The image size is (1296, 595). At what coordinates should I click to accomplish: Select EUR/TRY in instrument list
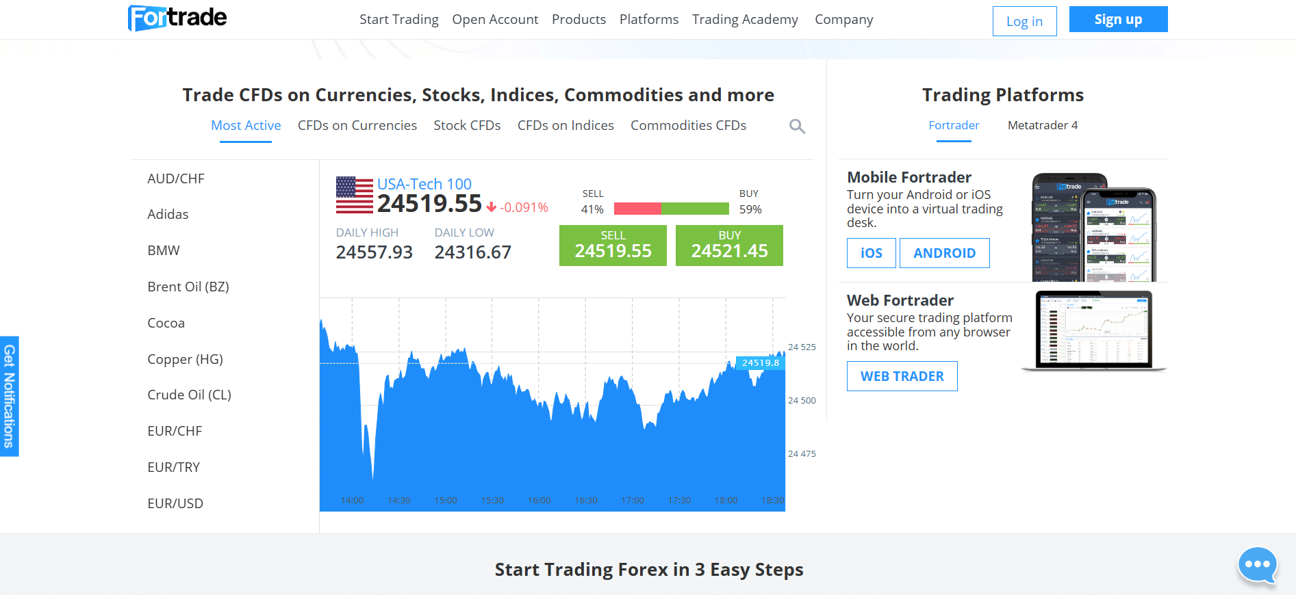(174, 467)
